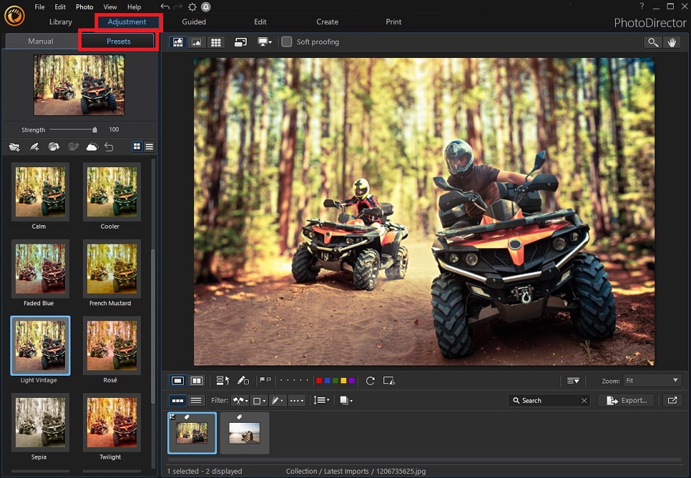Switch to grid thumbnail view mode
The width and height of the screenshot is (691, 478).
click(x=215, y=41)
